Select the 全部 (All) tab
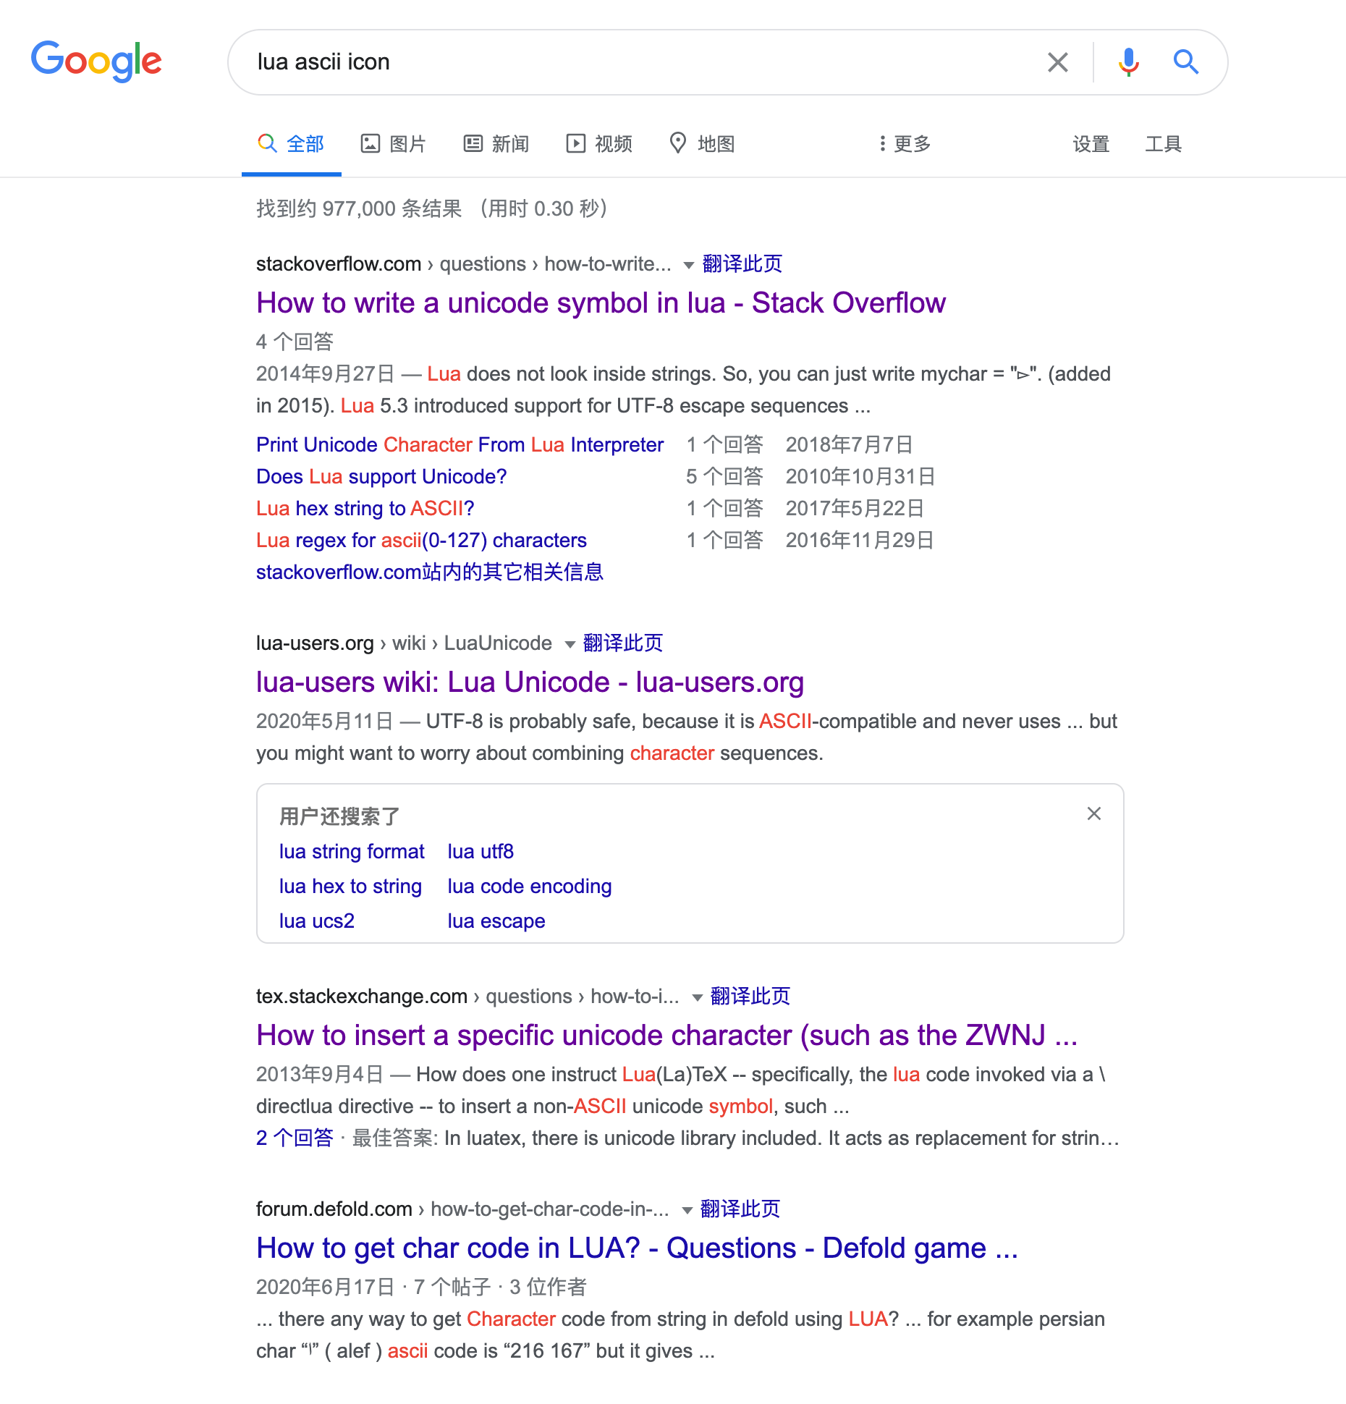The width and height of the screenshot is (1346, 1404). tap(291, 144)
